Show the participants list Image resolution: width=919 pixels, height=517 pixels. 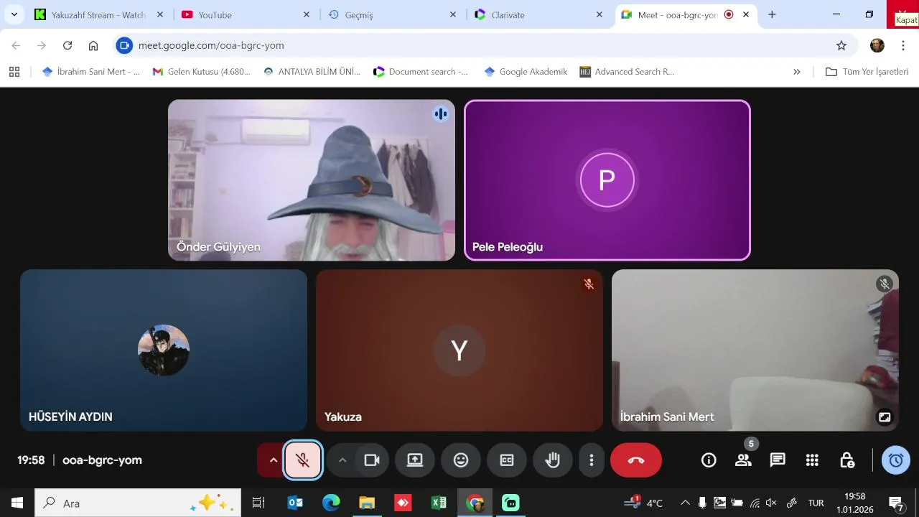click(743, 460)
